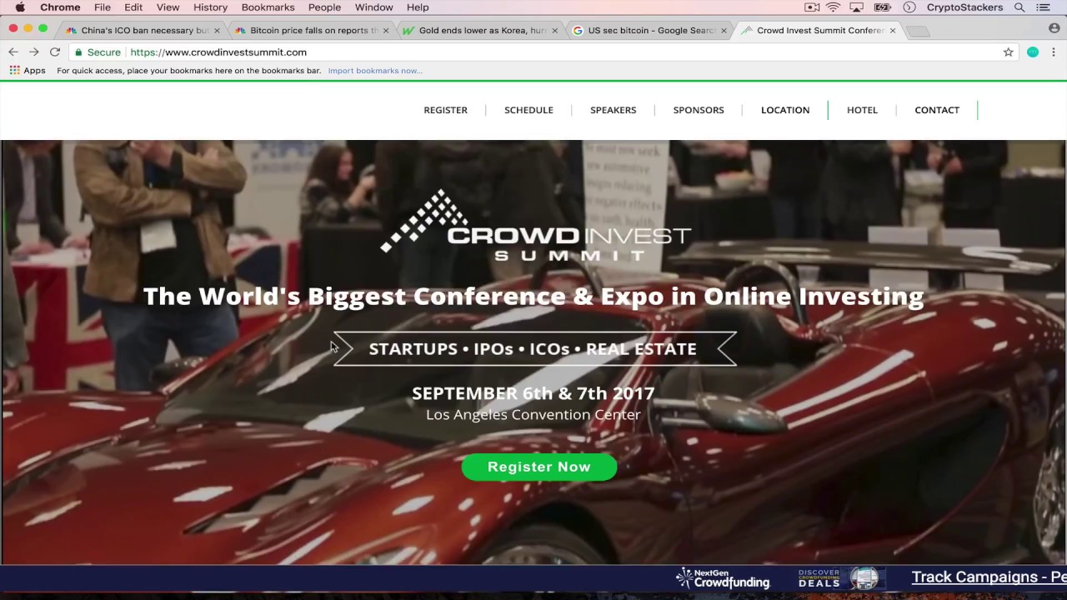Click the screen recording camera icon in menu bar

(811, 7)
